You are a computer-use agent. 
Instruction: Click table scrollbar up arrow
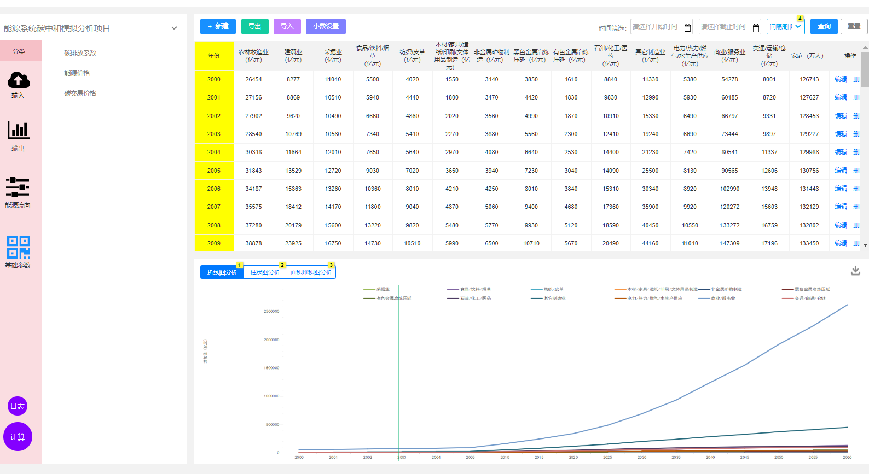(x=865, y=47)
